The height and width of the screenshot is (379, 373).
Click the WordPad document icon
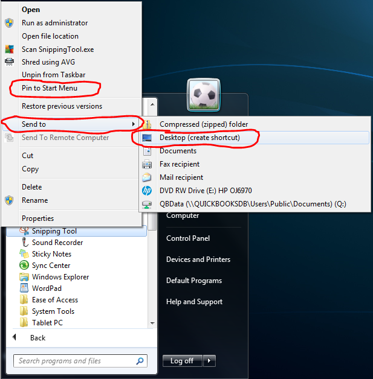coord(24,288)
